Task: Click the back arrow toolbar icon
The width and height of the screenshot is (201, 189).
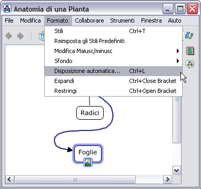Action: tap(8, 36)
